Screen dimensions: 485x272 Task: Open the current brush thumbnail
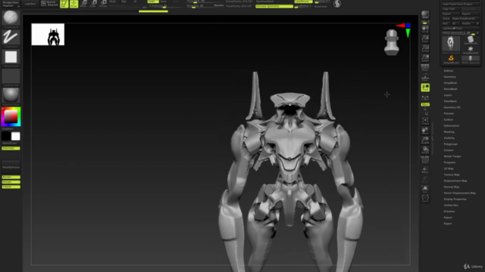11,18
